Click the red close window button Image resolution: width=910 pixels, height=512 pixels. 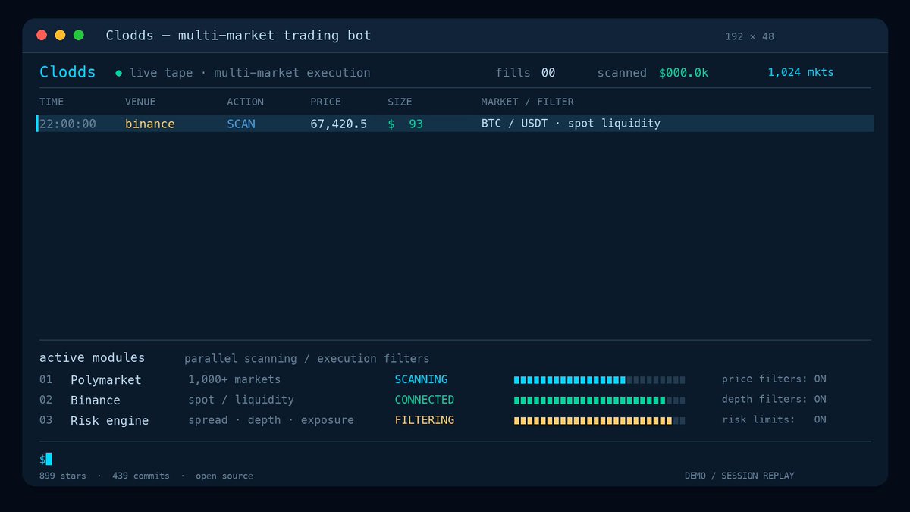click(x=42, y=35)
